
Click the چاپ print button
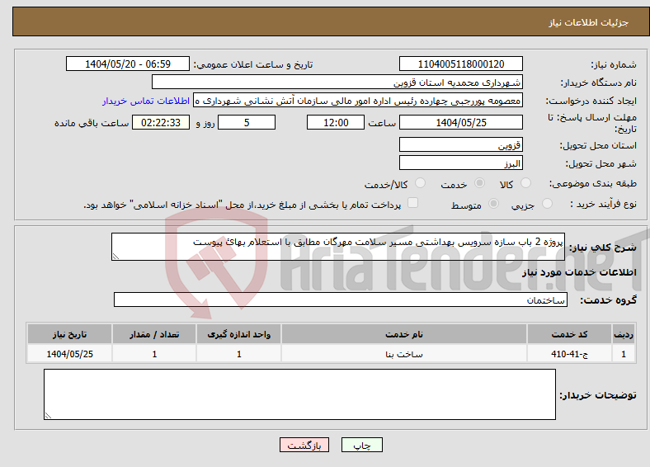coord(362,445)
